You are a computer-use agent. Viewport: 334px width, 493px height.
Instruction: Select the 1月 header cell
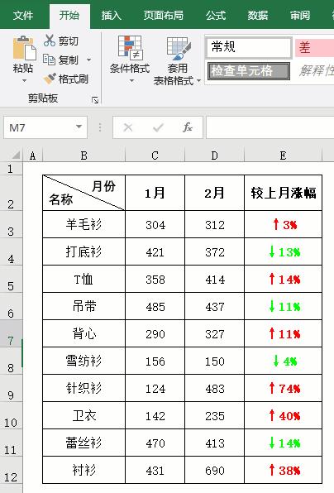(155, 193)
